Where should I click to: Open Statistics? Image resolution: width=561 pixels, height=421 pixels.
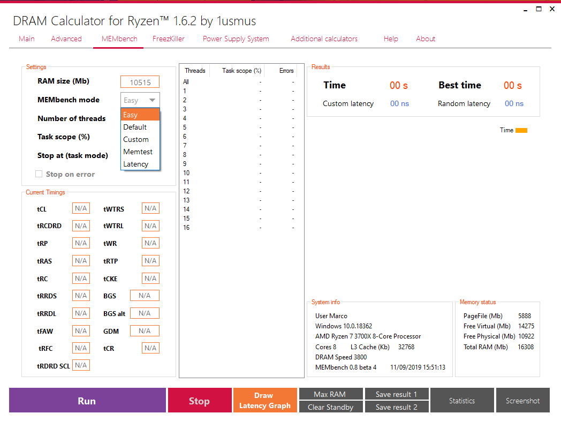click(463, 401)
